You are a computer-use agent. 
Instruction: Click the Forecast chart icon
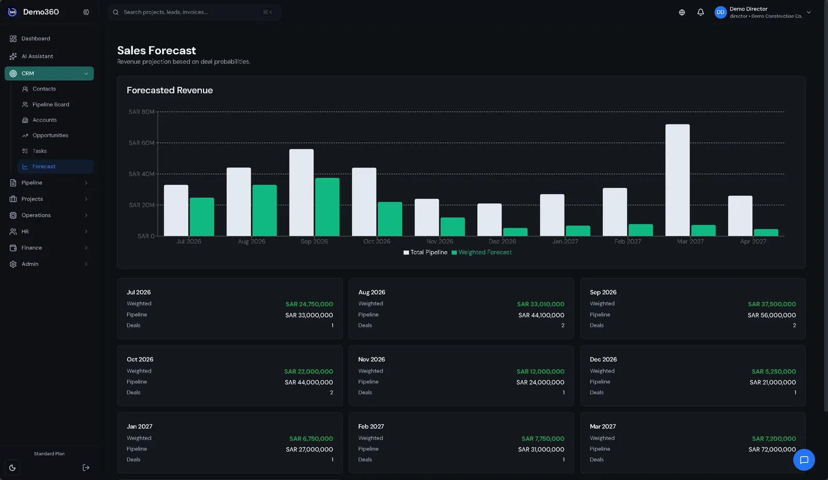click(x=25, y=167)
